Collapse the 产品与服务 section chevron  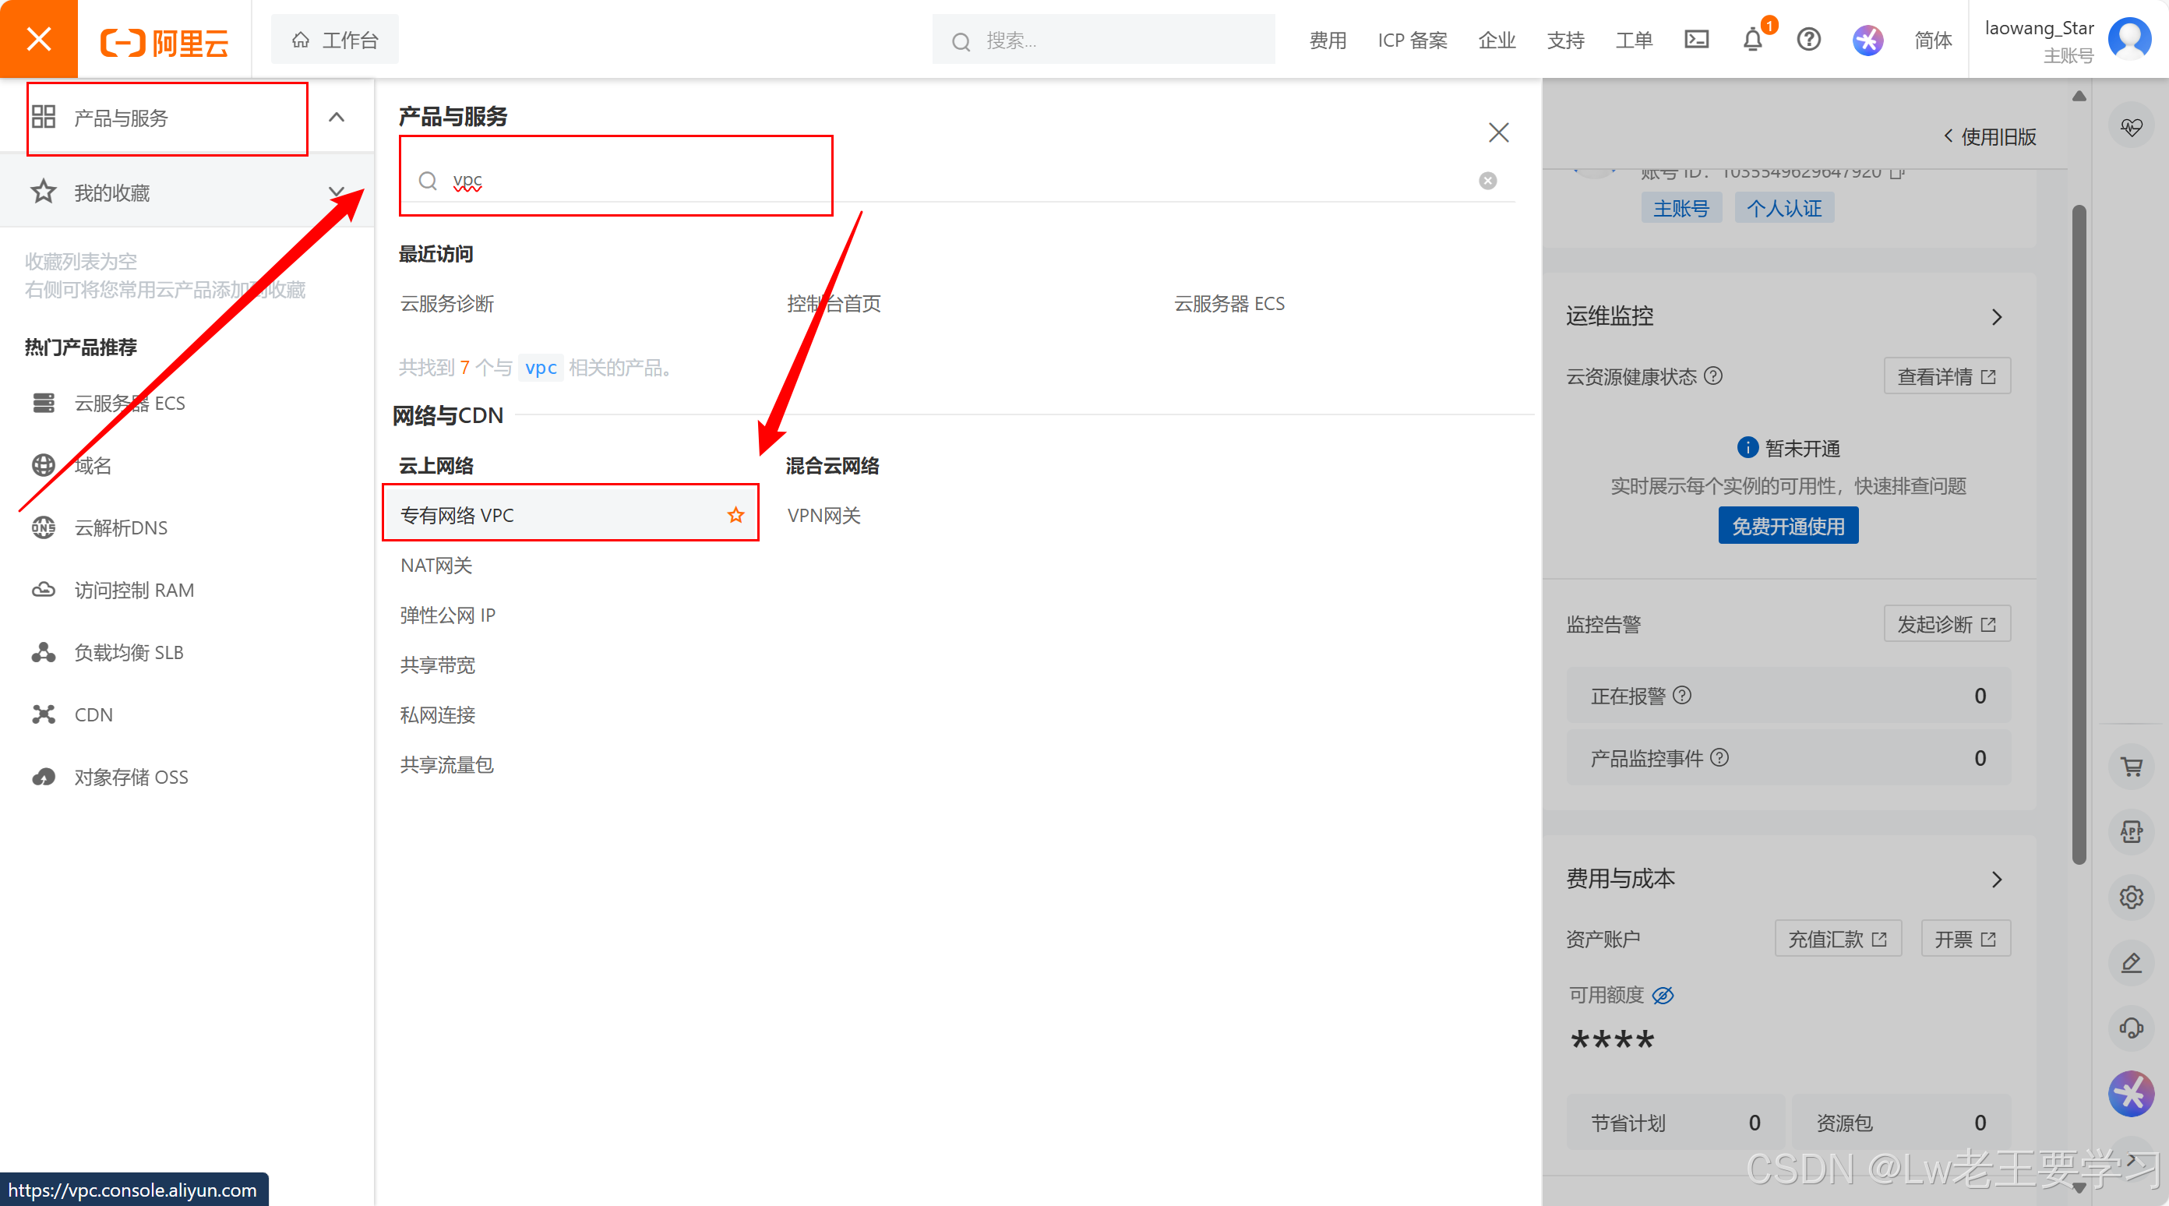[336, 117]
